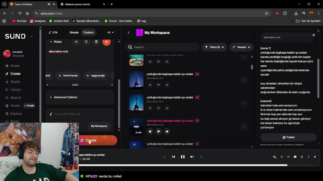Close the lyrics detail panel

coord(314,35)
